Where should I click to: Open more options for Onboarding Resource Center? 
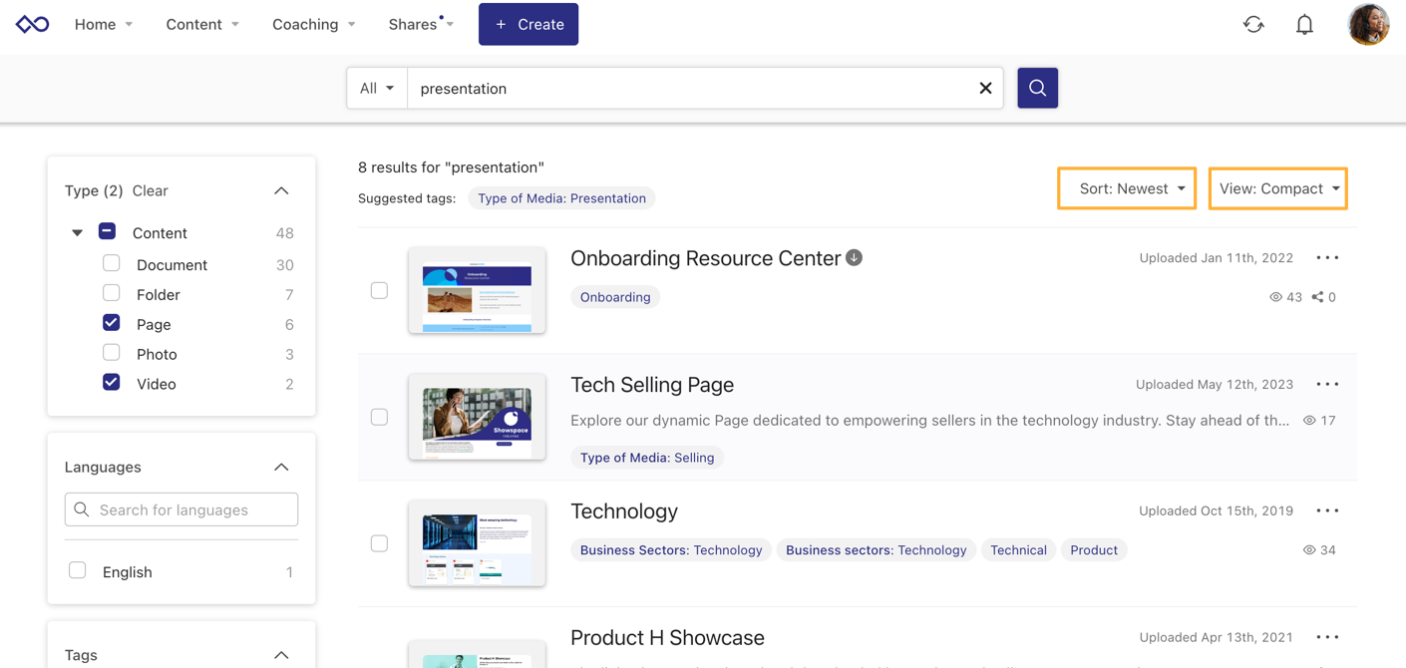(1327, 257)
